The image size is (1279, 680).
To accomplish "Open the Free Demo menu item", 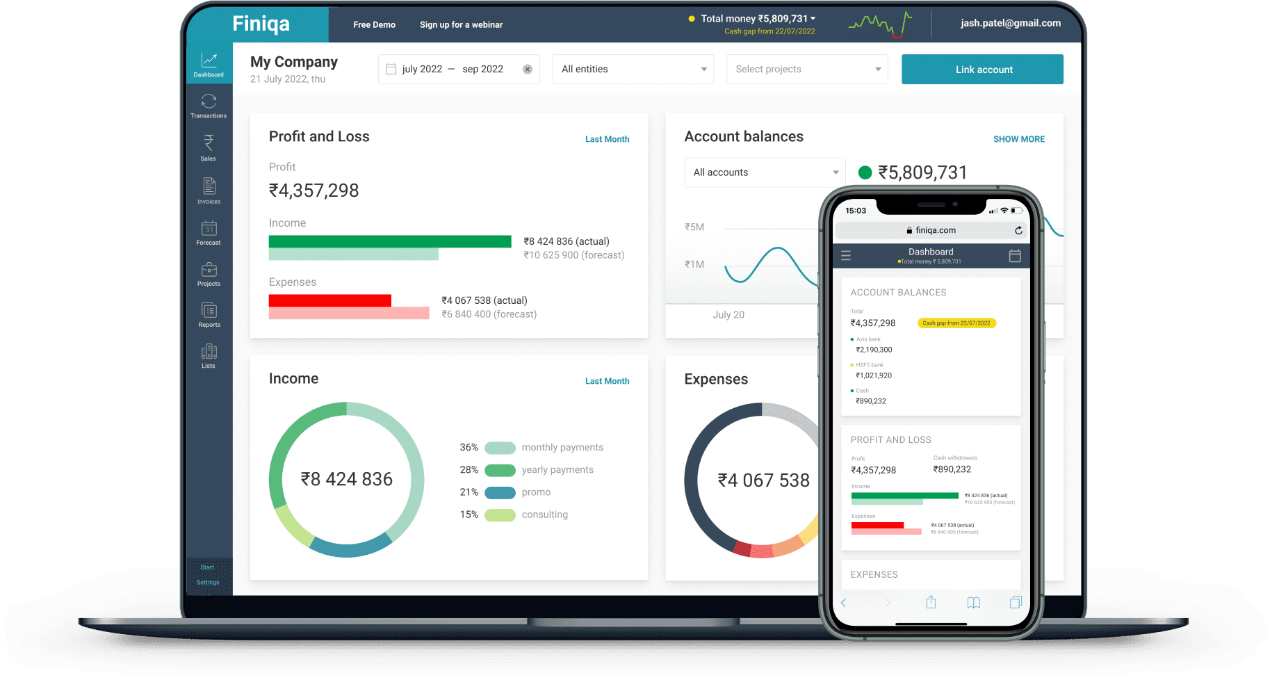I will click(x=374, y=25).
